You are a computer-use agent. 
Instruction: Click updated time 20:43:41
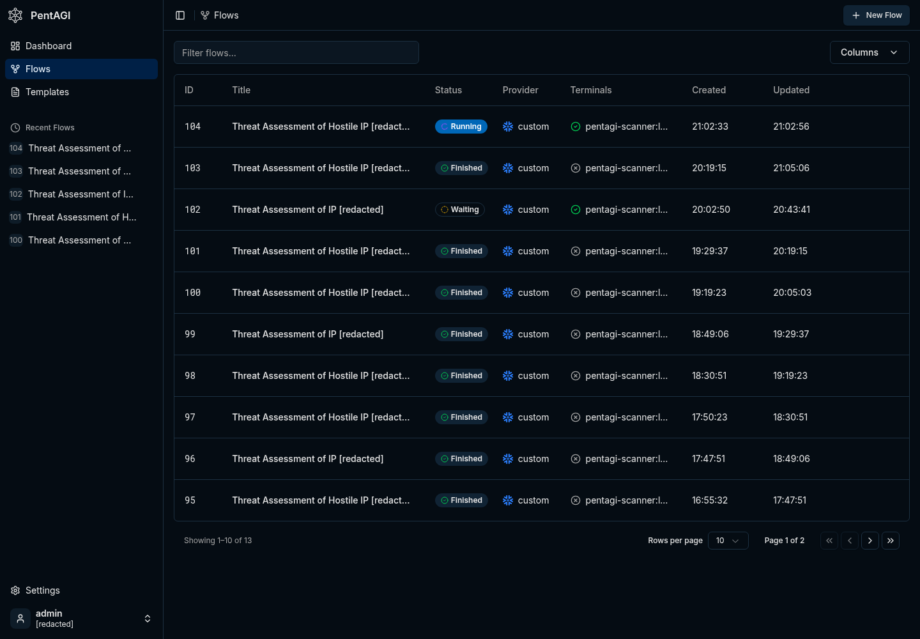tap(792, 210)
